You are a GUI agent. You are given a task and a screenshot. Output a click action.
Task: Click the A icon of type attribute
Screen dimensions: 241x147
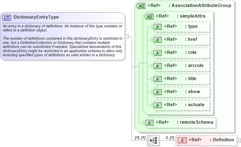(157, 27)
